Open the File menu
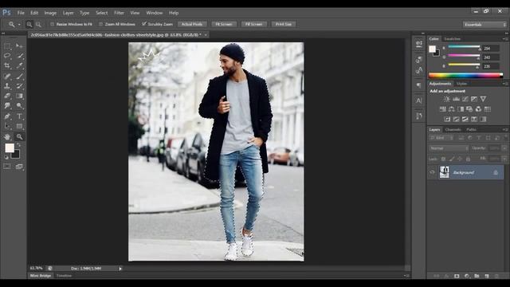Image resolution: width=510 pixels, height=287 pixels. click(x=21, y=13)
